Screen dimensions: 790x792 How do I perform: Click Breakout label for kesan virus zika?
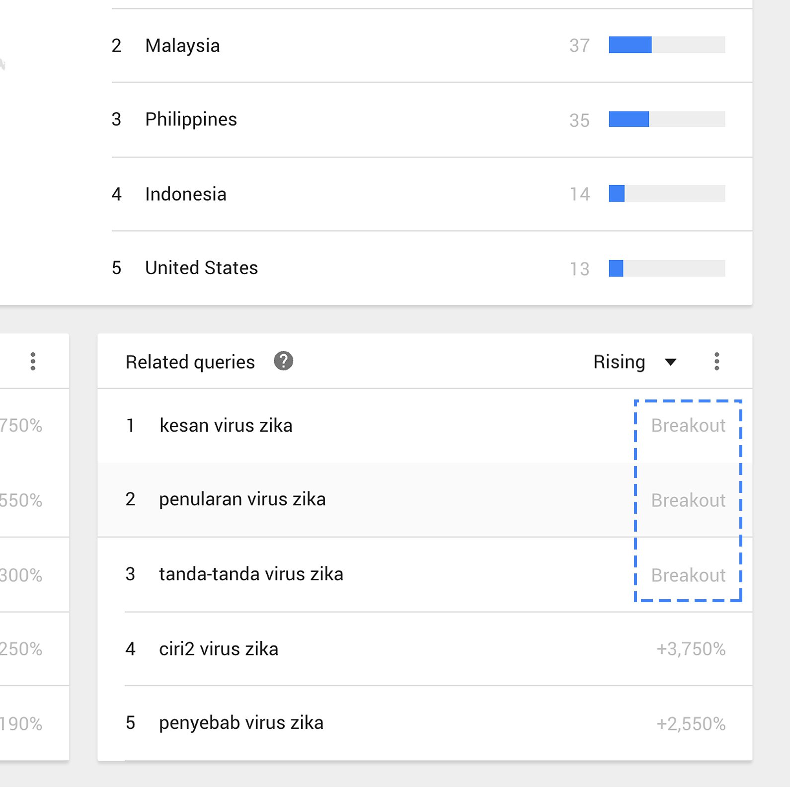(x=688, y=426)
